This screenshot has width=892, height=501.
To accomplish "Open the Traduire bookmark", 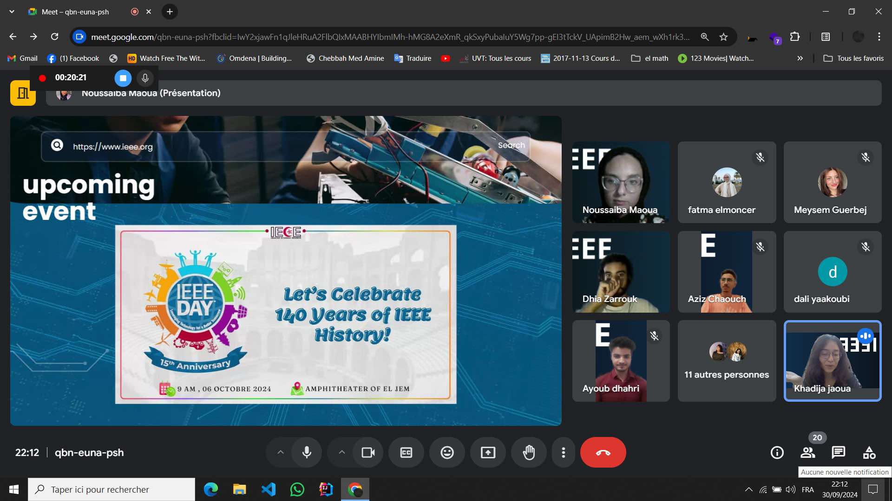I will (x=413, y=58).
